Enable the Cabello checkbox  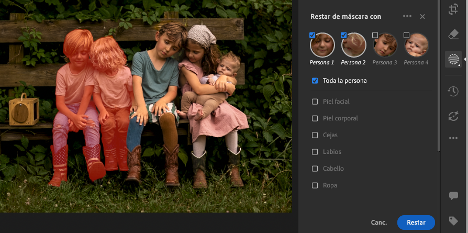pos(315,169)
